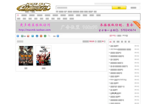Select the pink active tab in right panel
Viewport: 156px width, 104px height.
click(x=110, y=42)
